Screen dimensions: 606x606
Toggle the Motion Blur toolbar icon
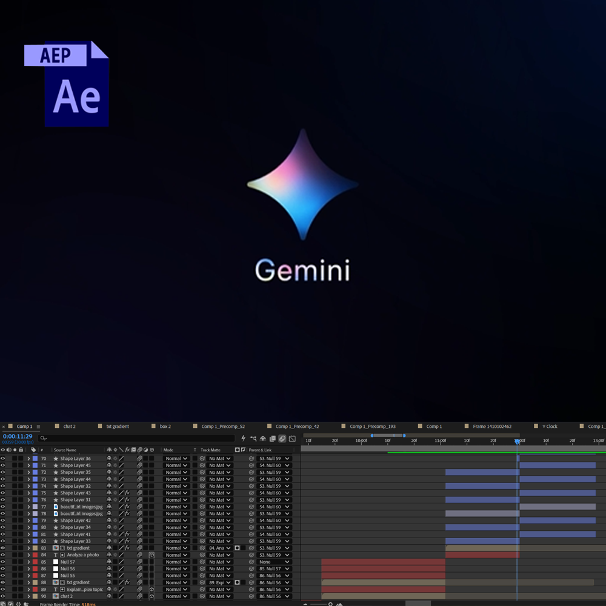tap(282, 438)
